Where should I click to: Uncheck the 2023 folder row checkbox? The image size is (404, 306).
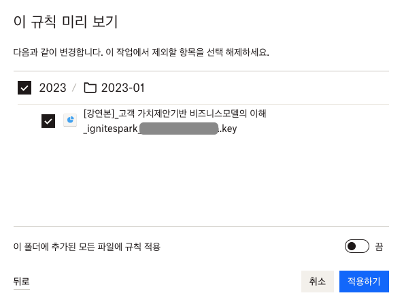coord(24,88)
